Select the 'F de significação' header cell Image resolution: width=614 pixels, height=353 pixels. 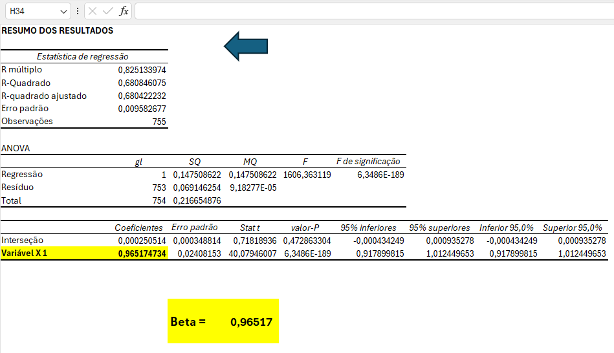368,162
